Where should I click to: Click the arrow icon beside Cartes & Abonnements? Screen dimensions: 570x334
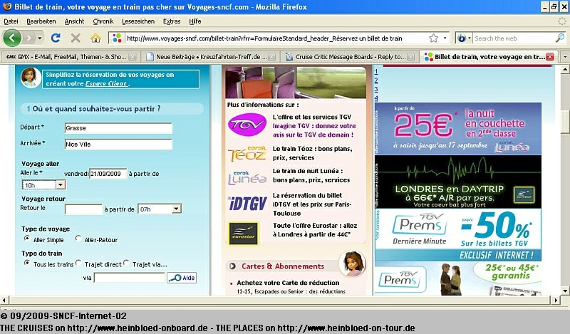(232, 266)
